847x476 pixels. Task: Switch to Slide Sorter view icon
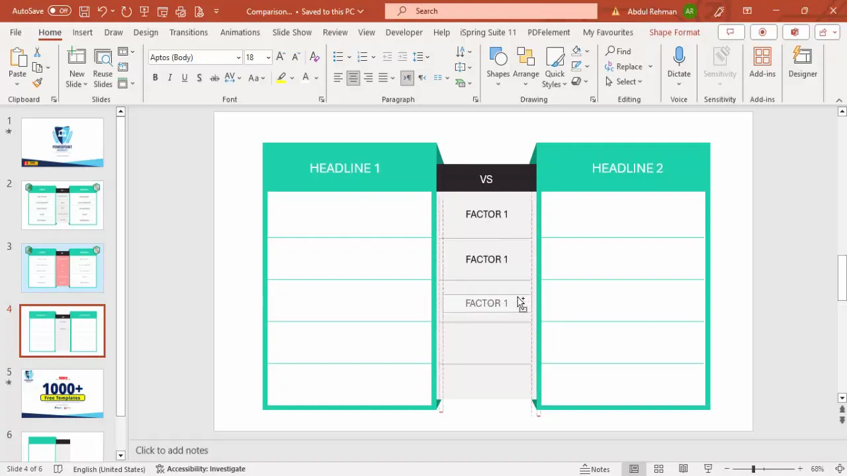point(658,469)
